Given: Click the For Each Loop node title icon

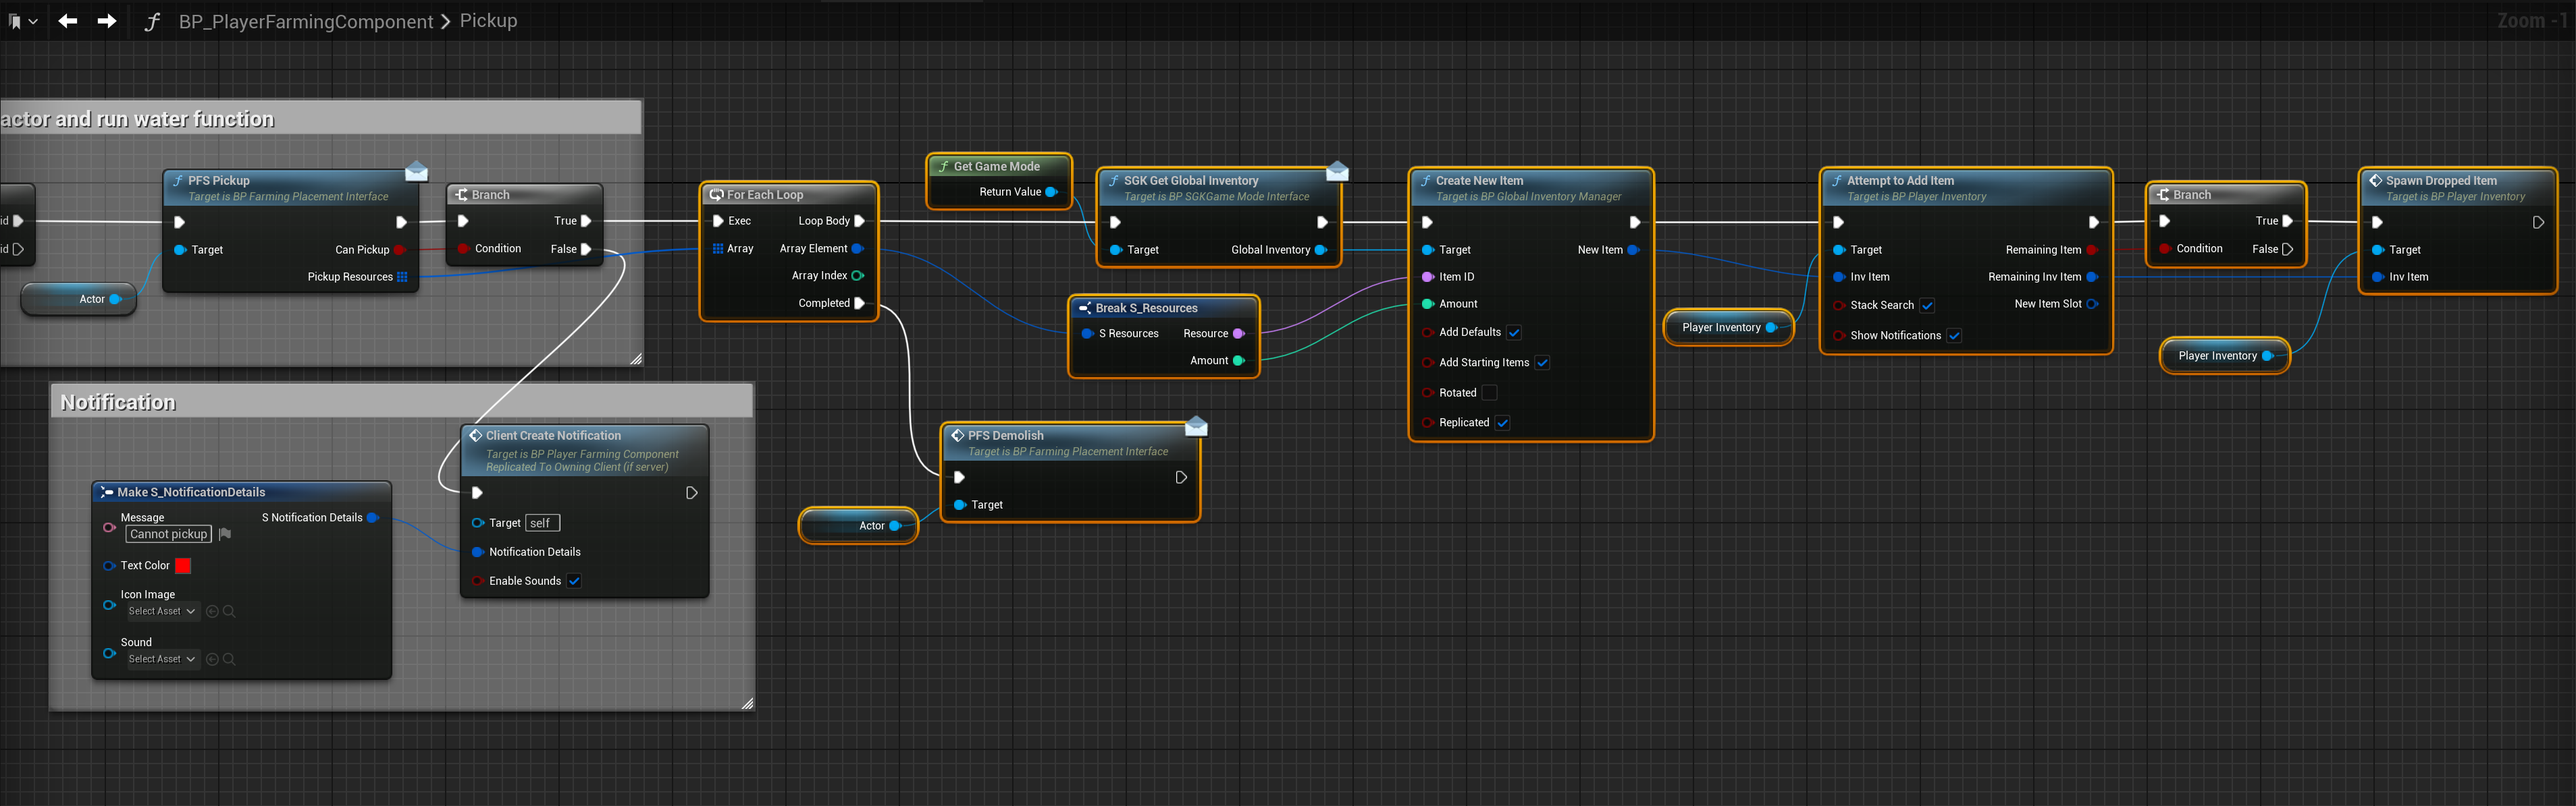Looking at the screenshot, I should (x=716, y=195).
